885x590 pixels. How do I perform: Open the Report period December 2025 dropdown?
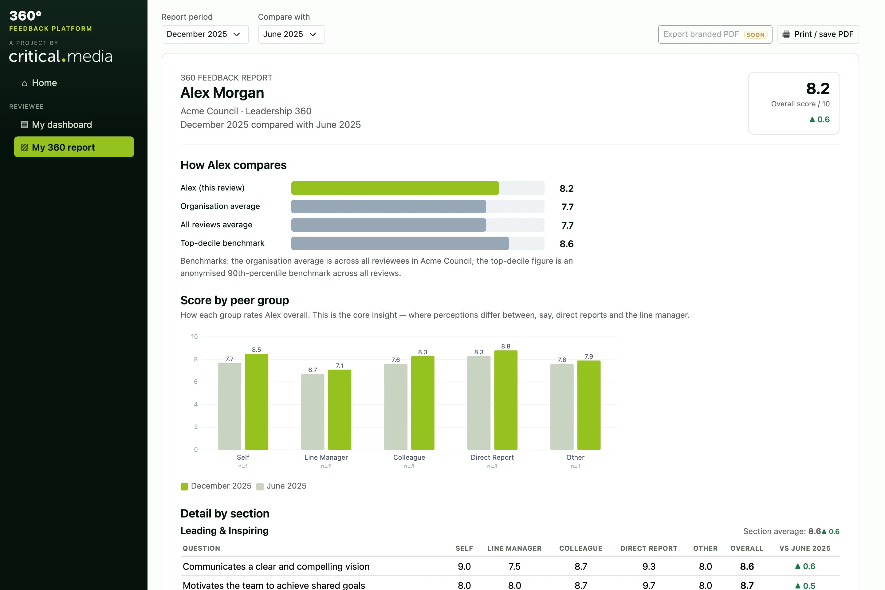[x=205, y=34]
